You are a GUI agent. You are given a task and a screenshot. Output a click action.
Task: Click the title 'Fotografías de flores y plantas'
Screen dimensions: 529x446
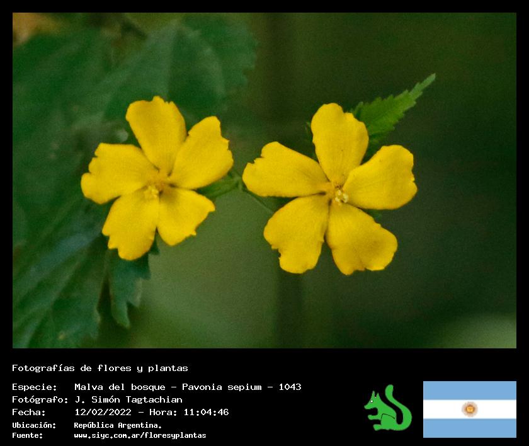(x=100, y=368)
